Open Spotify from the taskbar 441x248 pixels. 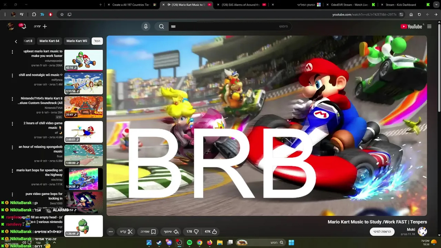click(189, 242)
